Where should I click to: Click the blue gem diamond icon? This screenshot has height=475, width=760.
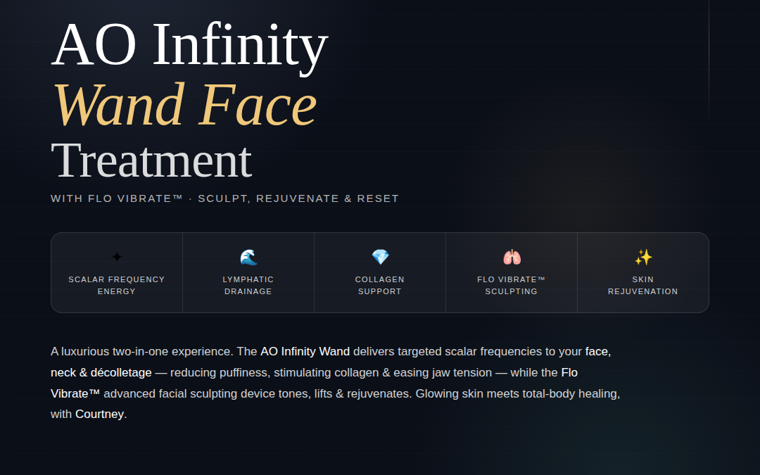point(380,258)
